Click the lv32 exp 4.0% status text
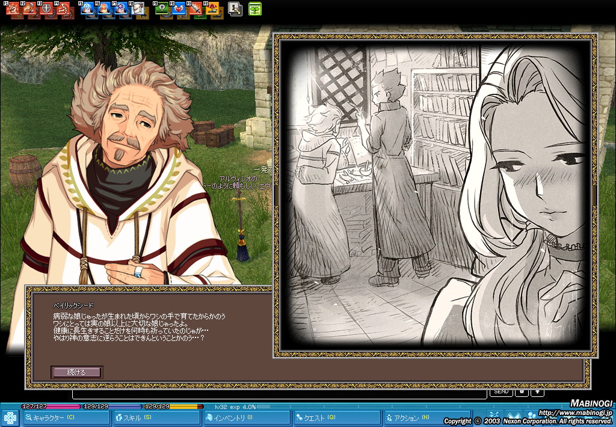Image resolution: width=616 pixels, height=427 pixels. tap(235, 407)
